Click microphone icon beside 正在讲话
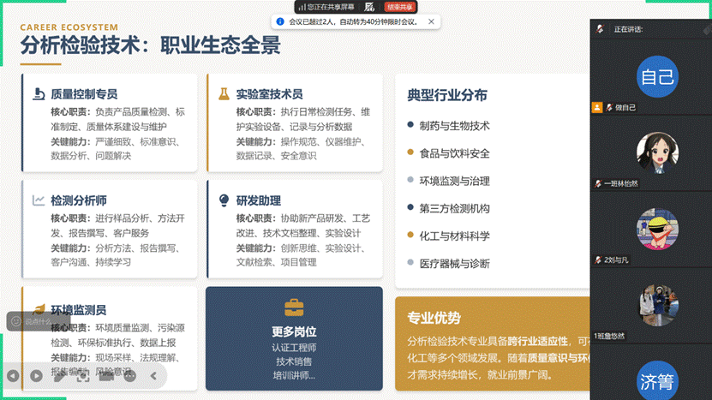The image size is (712, 400). click(600, 29)
